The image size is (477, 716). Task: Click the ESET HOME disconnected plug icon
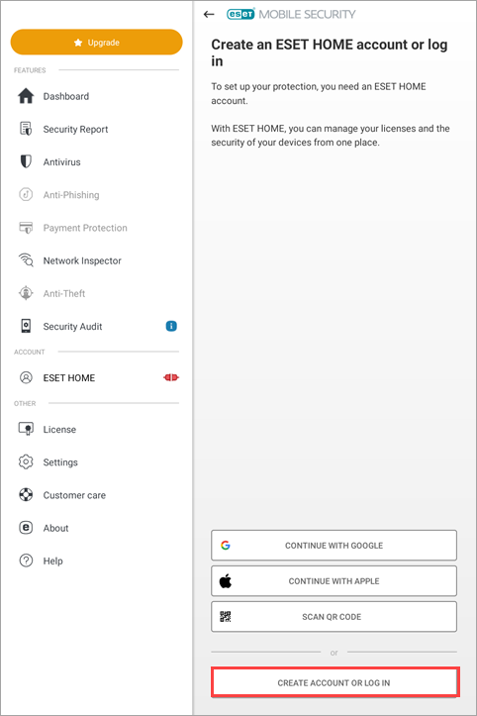[171, 377]
